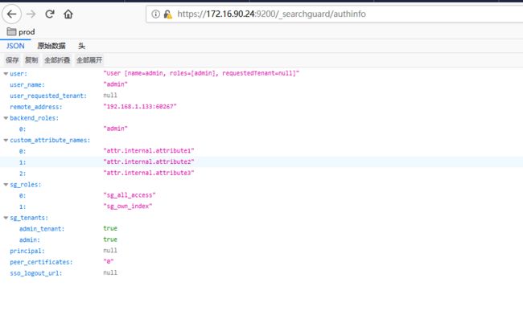The image size is (523, 315).
Task: Click 全部展开 expand all button
Action: click(89, 60)
